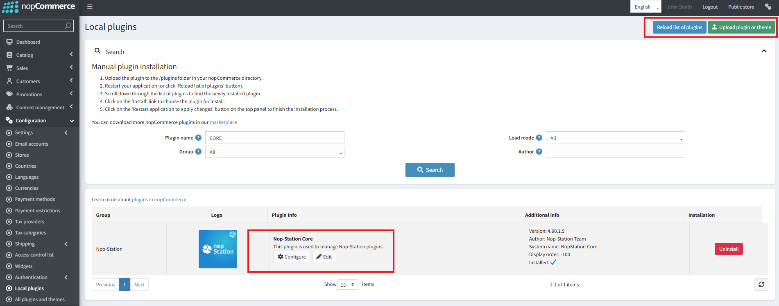This screenshot has width=779, height=306.
Task: Click the Nop-Station plugin logo
Action: tap(218, 249)
